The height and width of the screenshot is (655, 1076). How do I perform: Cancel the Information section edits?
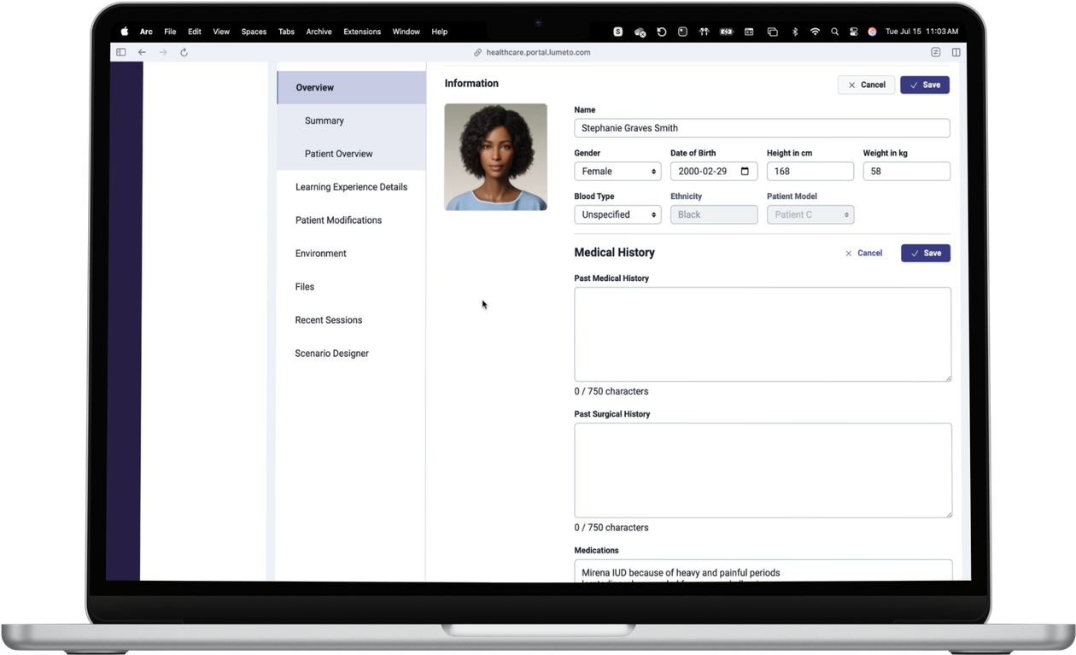coord(866,85)
